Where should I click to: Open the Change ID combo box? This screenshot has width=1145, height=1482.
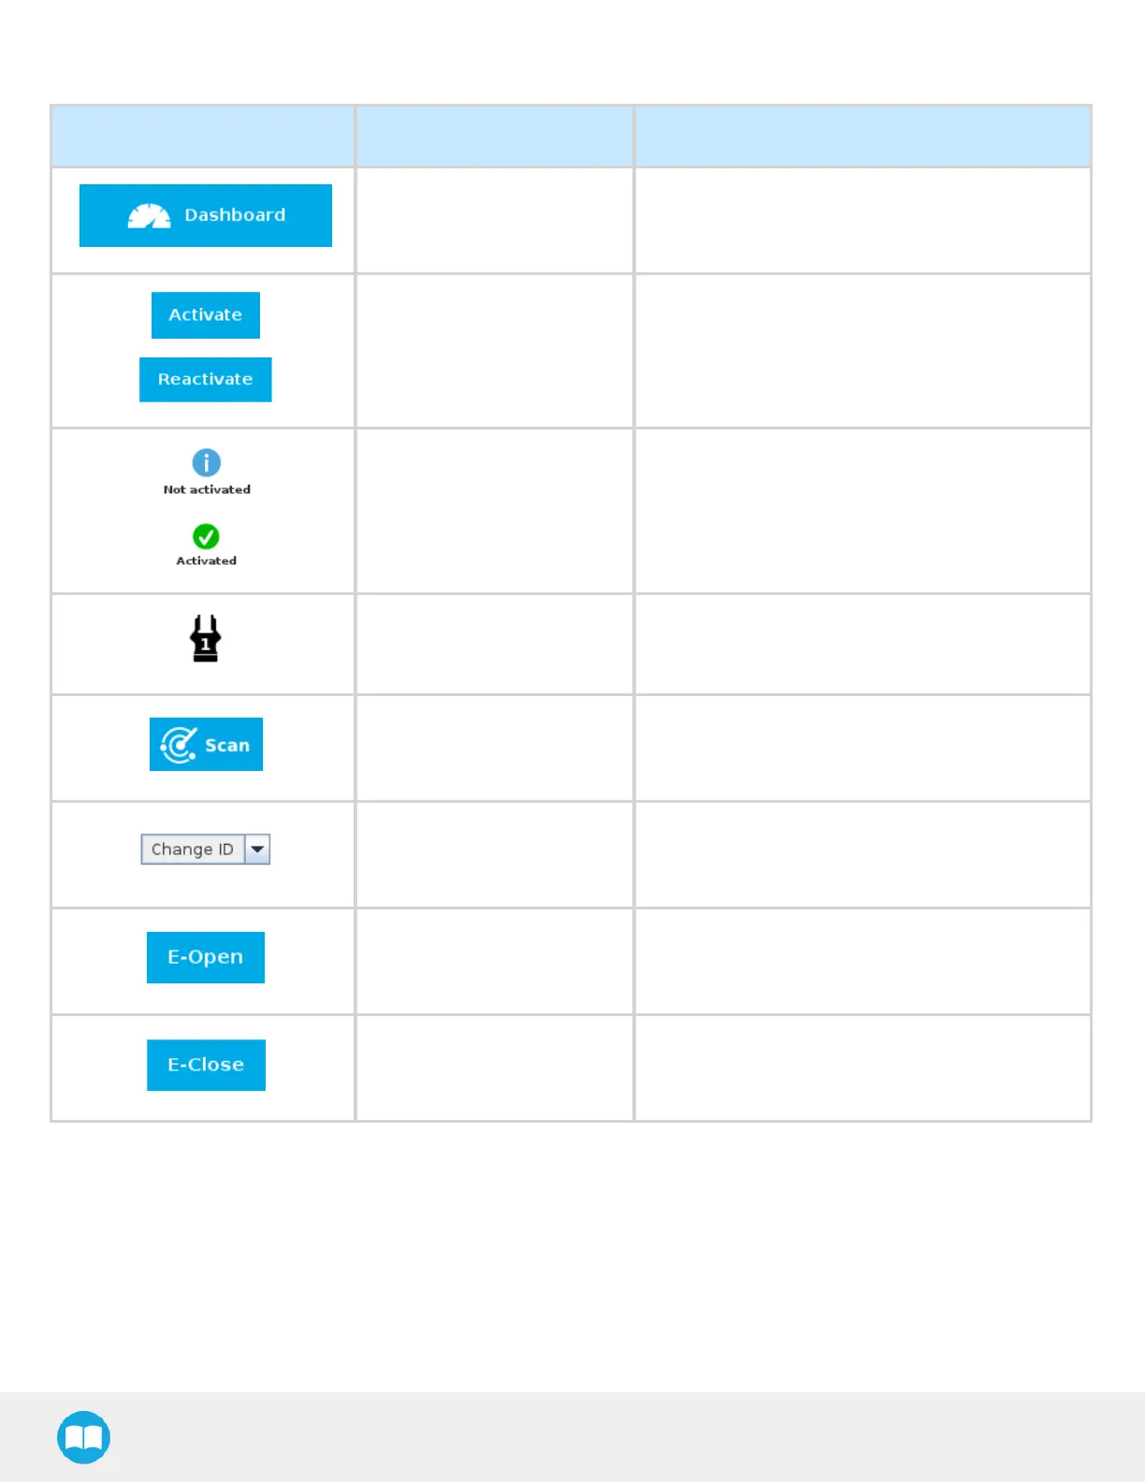(193, 850)
